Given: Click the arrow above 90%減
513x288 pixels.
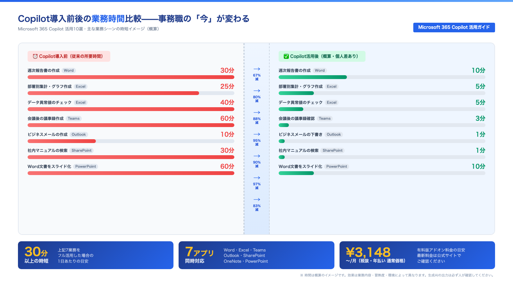Looking at the screenshot, I should click(257, 156).
